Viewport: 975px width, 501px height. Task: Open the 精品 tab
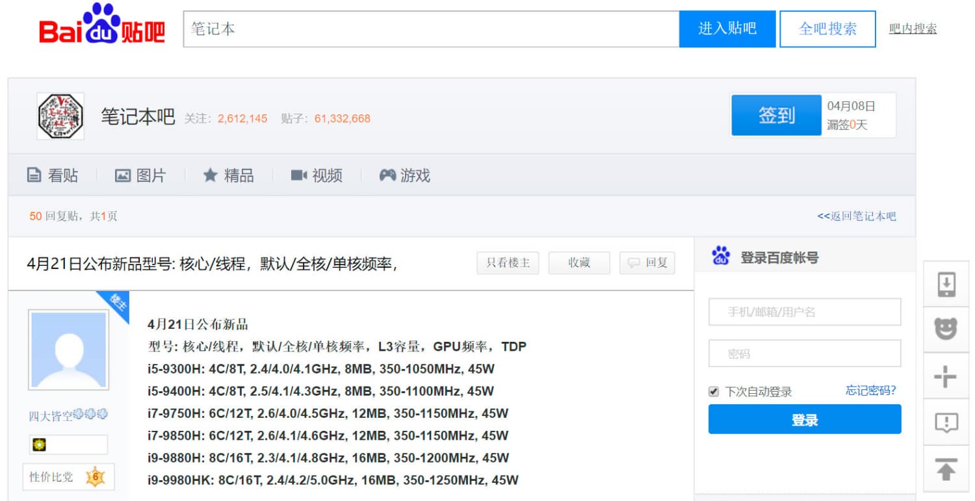[x=229, y=175]
